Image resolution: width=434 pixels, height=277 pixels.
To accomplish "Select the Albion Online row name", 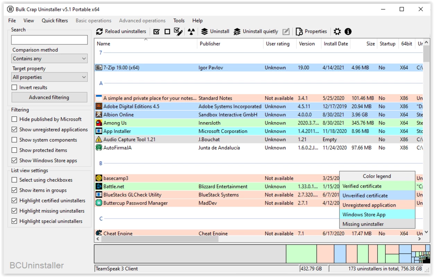I will [x=118, y=115].
